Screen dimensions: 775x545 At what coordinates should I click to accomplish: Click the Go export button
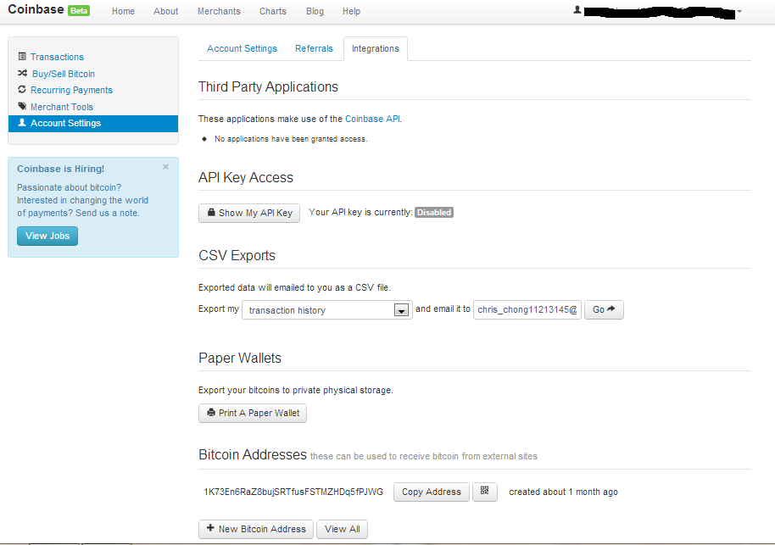(x=604, y=310)
